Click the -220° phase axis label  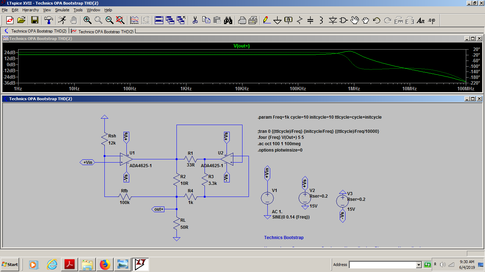pos(476,83)
